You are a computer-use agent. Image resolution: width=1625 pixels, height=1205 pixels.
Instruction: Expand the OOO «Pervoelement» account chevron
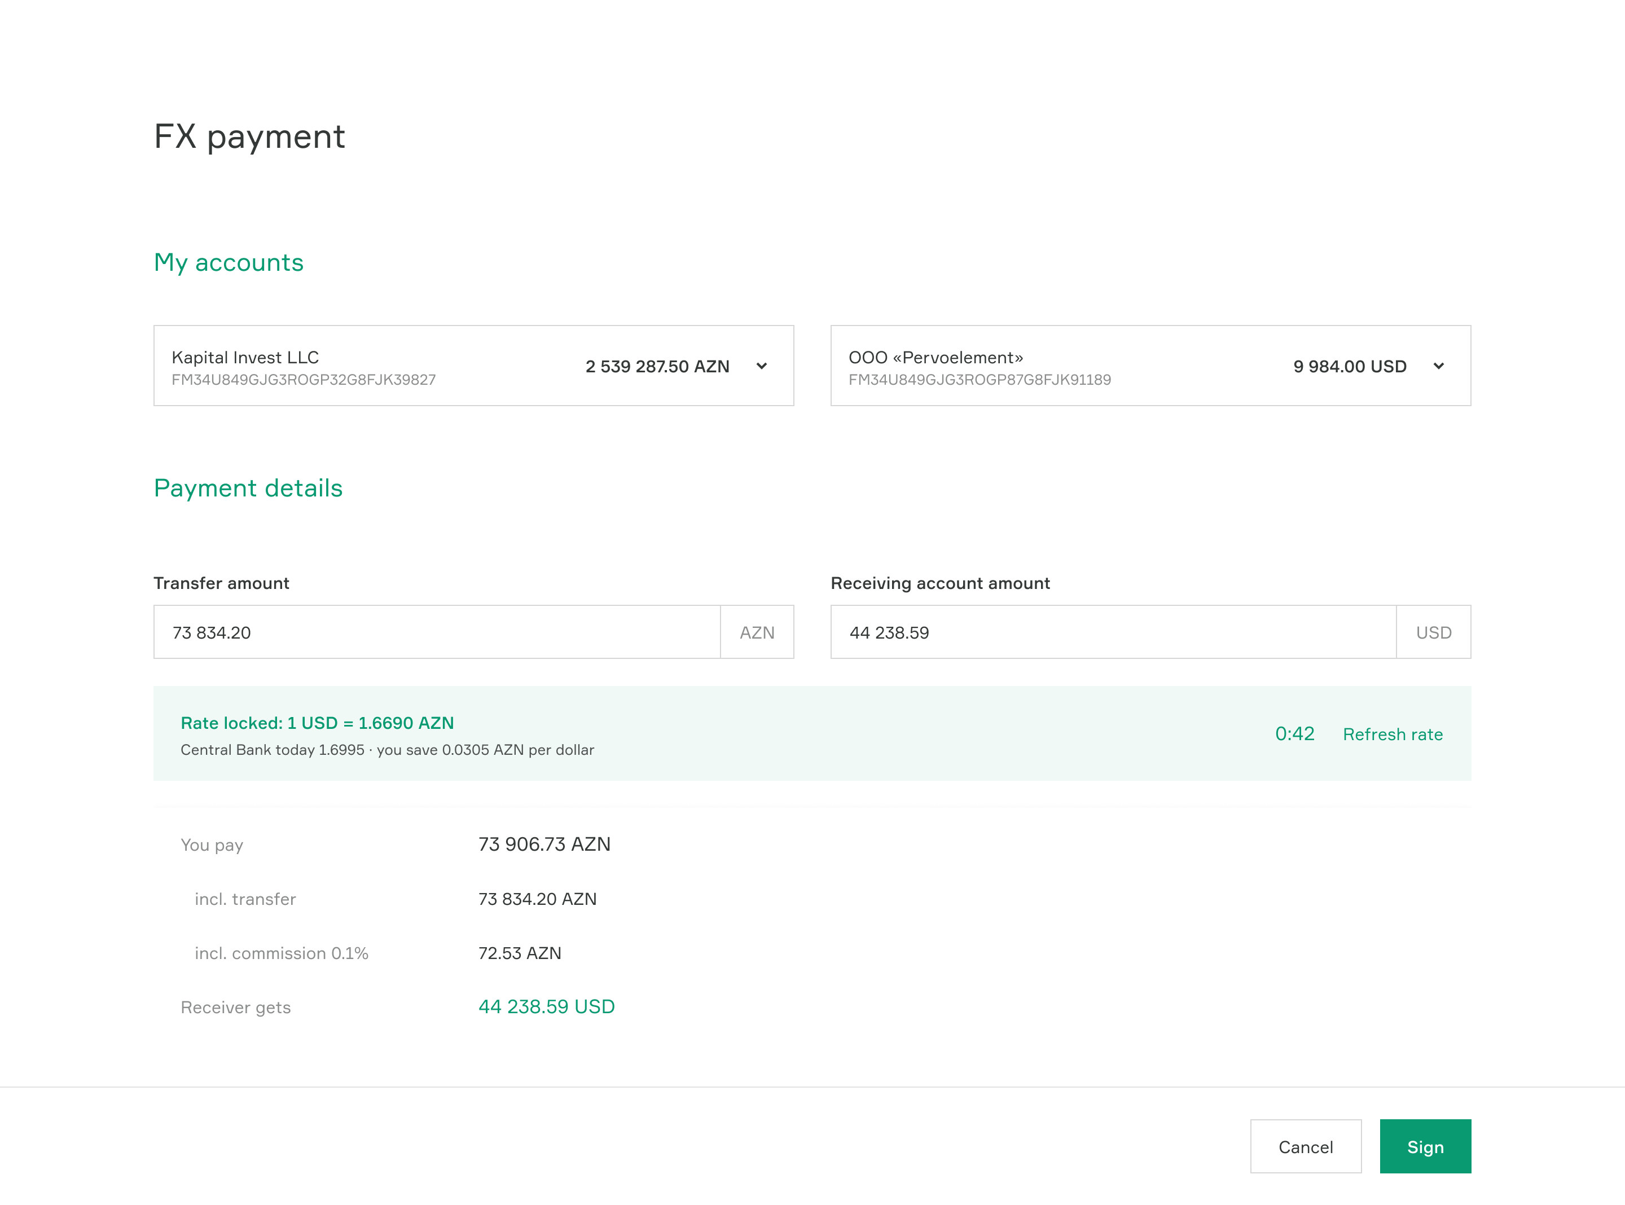pyautogui.click(x=1438, y=366)
